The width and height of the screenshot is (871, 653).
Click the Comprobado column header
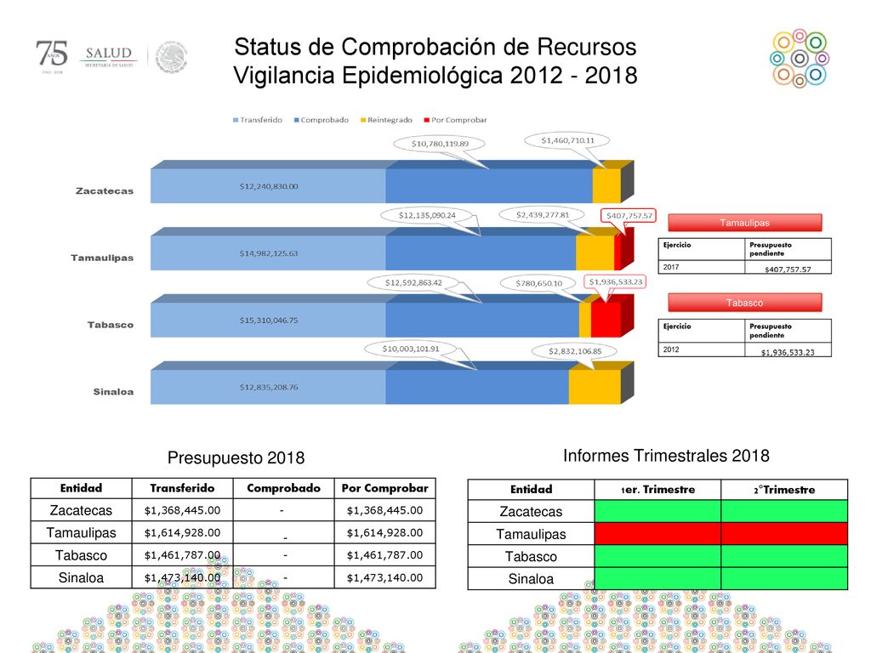pos(283,488)
